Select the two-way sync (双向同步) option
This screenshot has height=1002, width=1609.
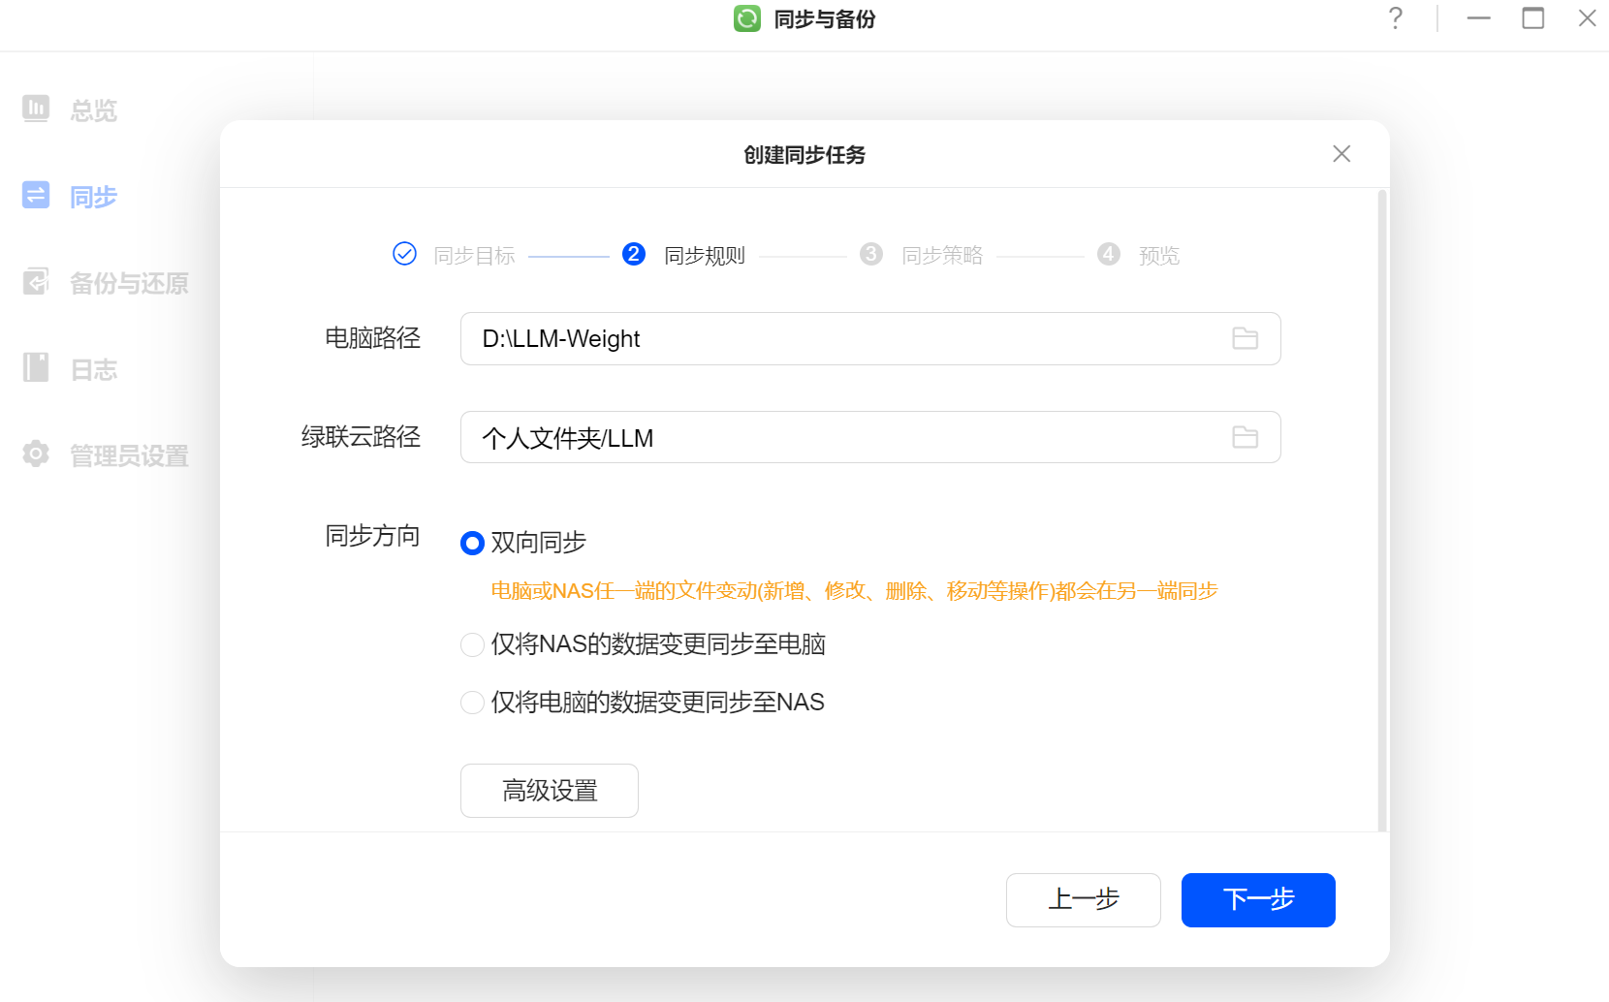coord(472,543)
